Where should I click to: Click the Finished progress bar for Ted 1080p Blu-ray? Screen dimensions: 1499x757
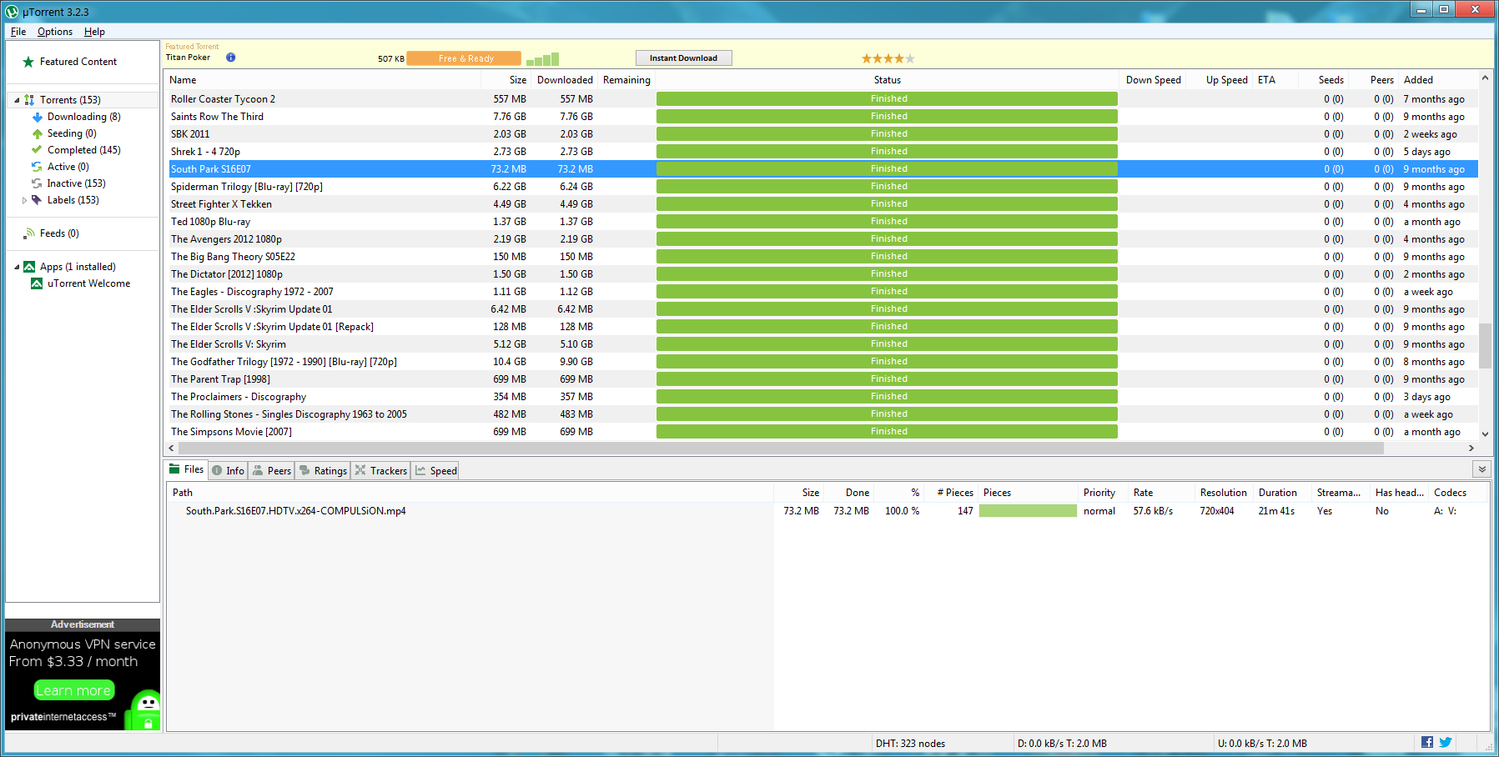click(x=887, y=222)
